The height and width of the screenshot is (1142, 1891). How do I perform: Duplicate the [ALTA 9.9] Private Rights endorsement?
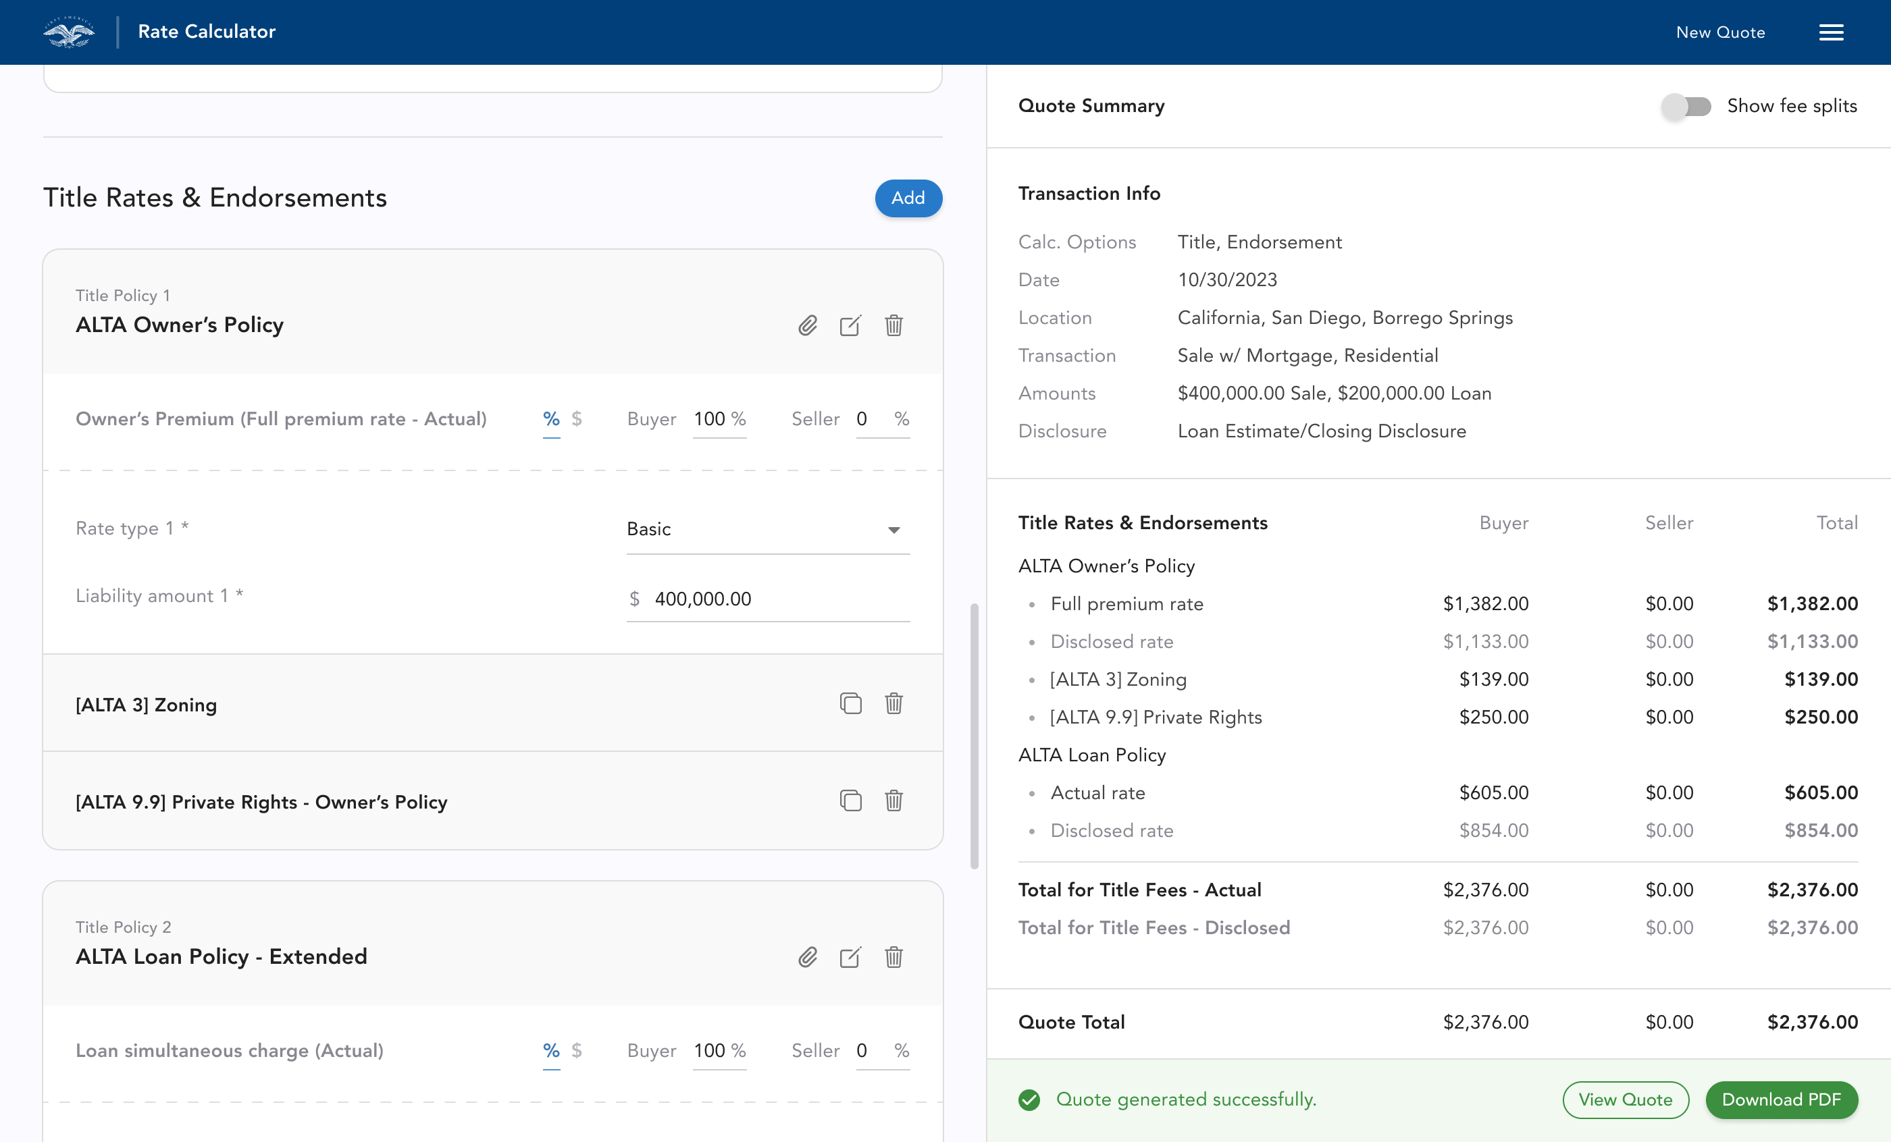pos(850,800)
